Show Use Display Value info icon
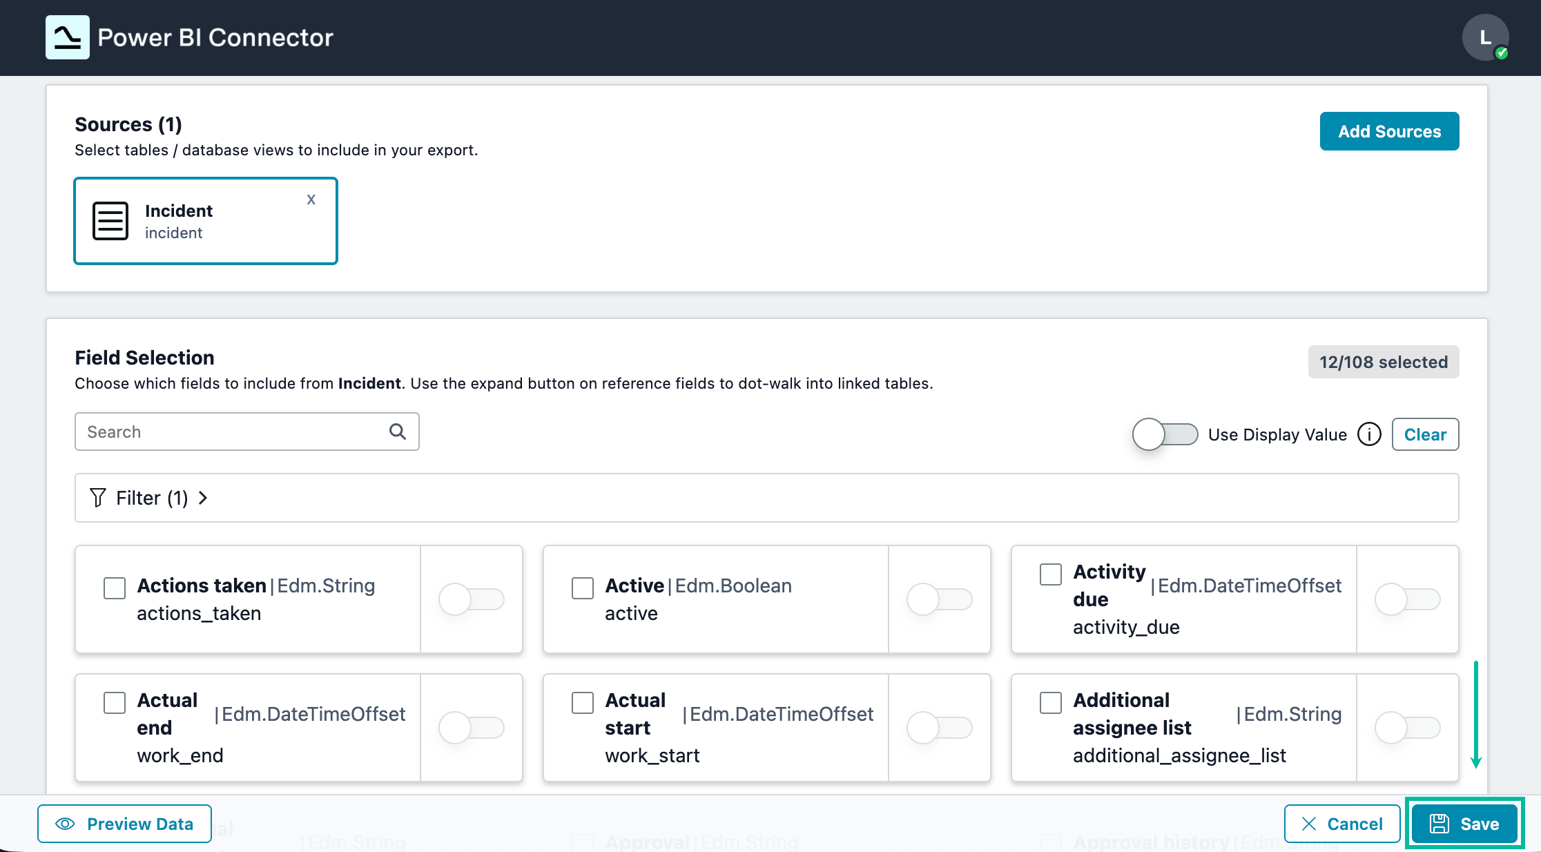 1369,434
